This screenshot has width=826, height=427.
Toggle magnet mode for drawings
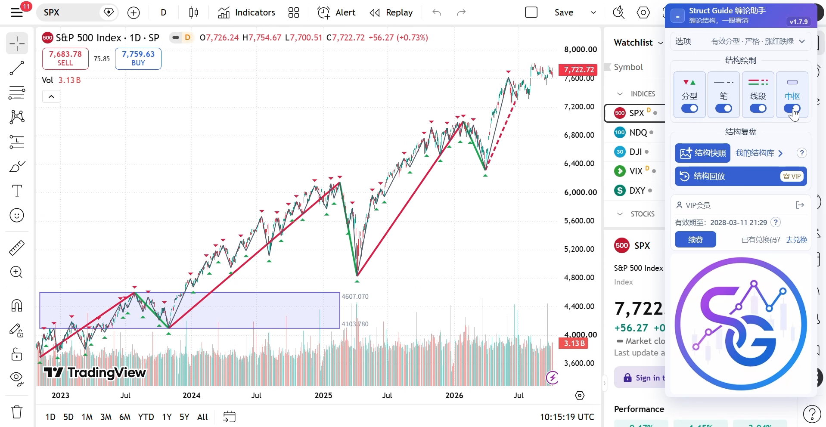point(17,306)
